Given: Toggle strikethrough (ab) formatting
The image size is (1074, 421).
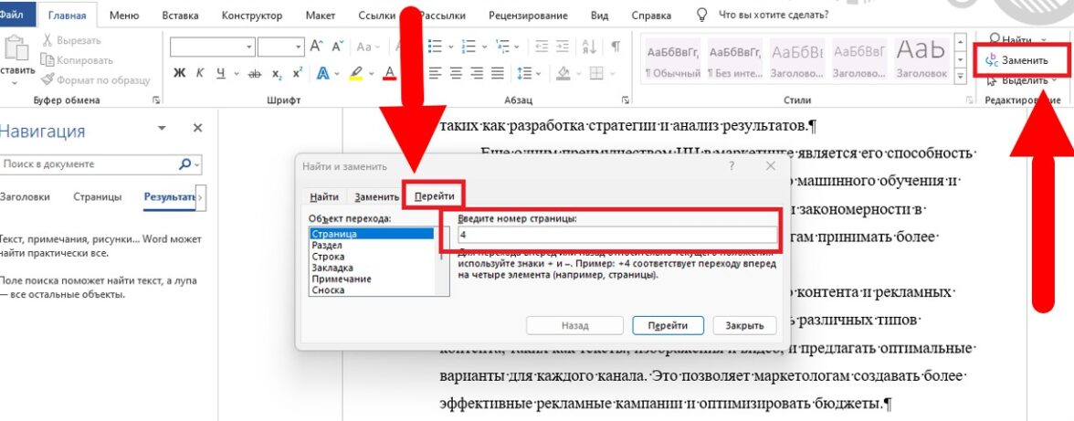Looking at the screenshot, I should click(x=254, y=72).
